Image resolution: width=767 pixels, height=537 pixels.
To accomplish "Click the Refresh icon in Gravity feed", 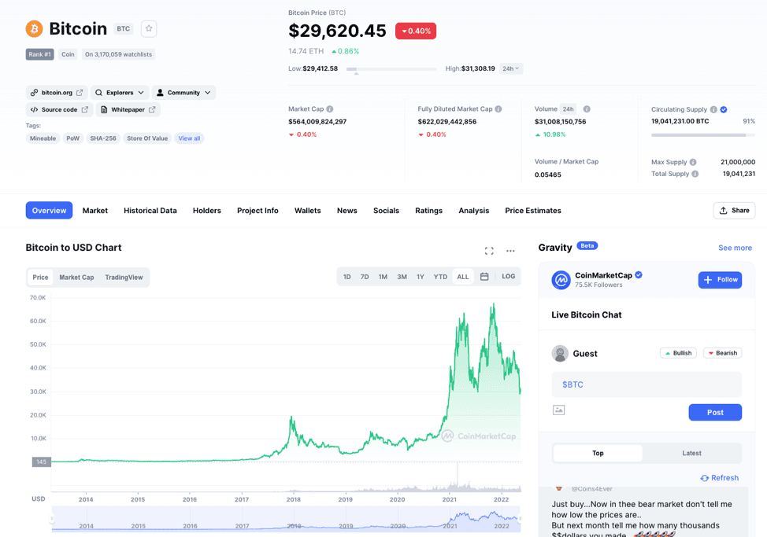I will (704, 478).
